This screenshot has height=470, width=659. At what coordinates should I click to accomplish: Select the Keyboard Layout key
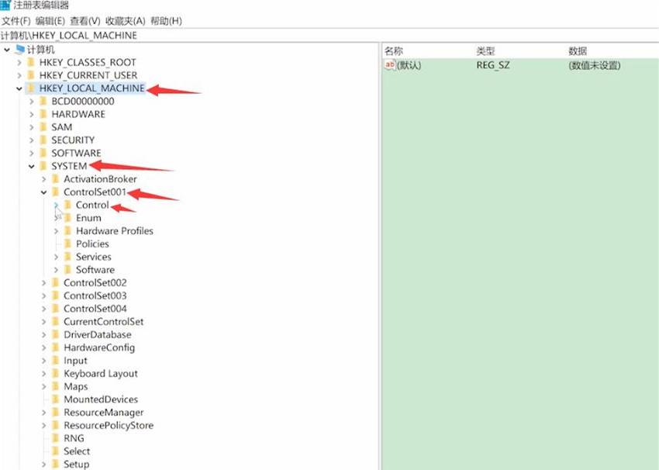pyautogui.click(x=101, y=374)
